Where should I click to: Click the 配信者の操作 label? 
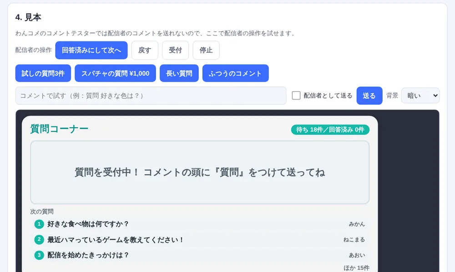tap(33, 50)
